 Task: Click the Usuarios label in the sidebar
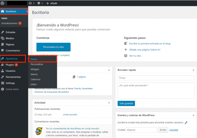10,71
